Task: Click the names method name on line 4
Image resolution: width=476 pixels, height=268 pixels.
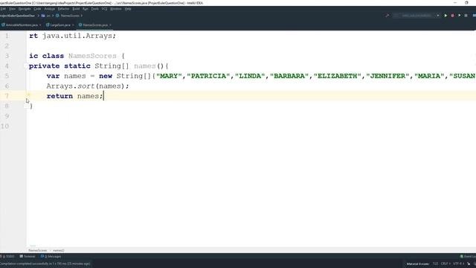Action: [145, 66]
